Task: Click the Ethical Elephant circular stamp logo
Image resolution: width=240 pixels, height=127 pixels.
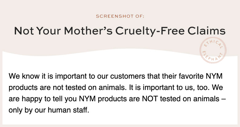Action: click(213, 50)
